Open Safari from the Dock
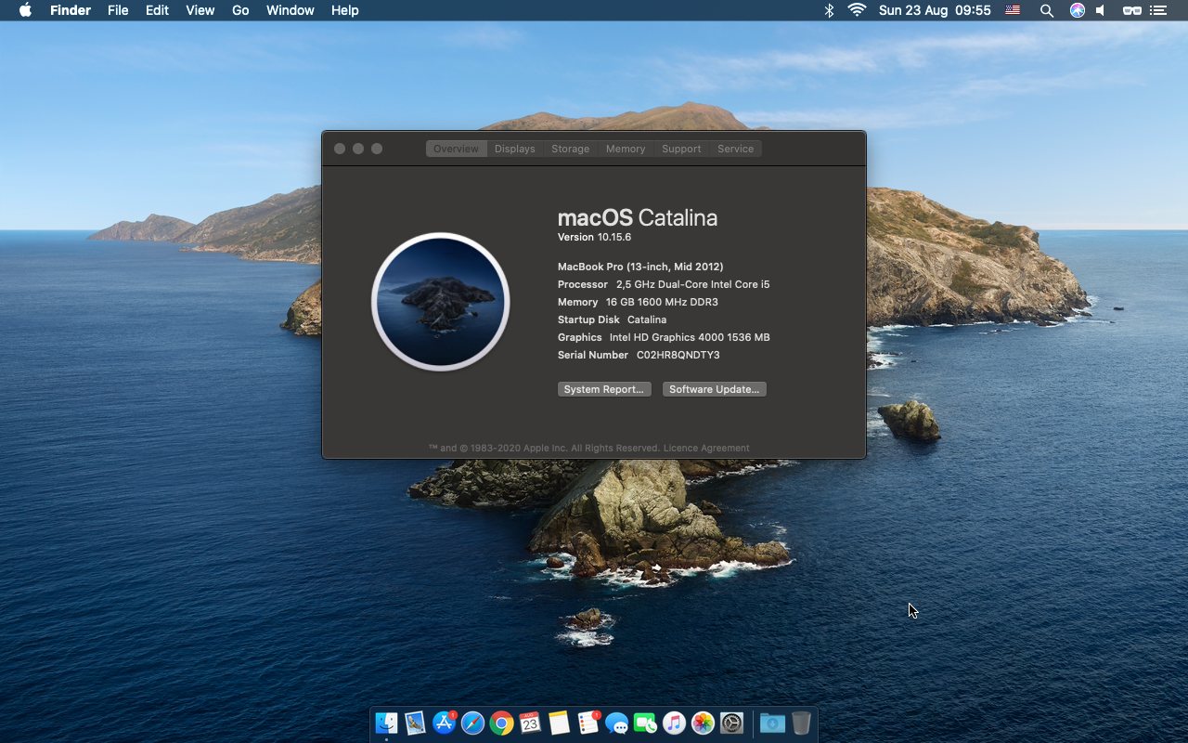The width and height of the screenshot is (1188, 743). (x=472, y=723)
